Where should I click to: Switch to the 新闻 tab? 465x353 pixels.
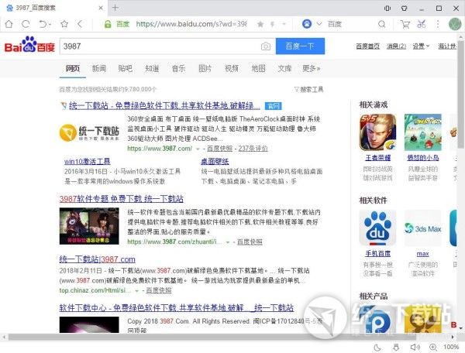pyautogui.click(x=98, y=68)
